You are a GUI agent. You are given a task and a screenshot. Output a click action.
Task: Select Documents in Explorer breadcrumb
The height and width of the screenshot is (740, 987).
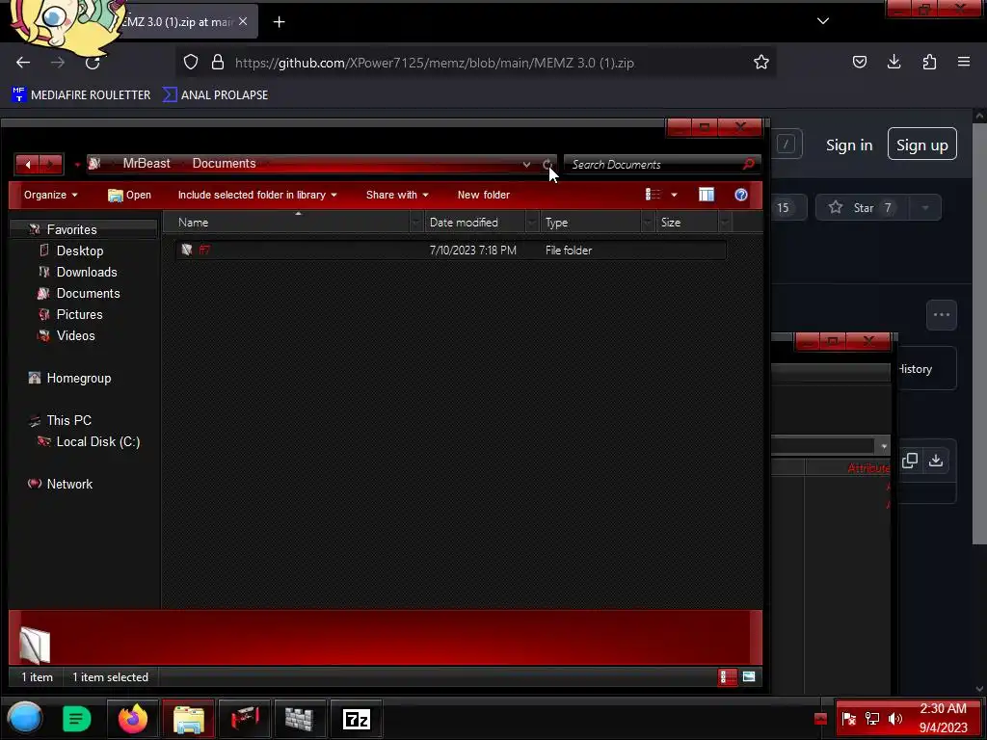pyautogui.click(x=224, y=163)
